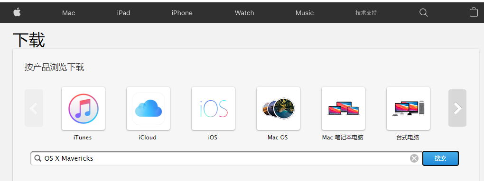
Task: Click the Apple logo in navigation bar
Action: tap(17, 12)
